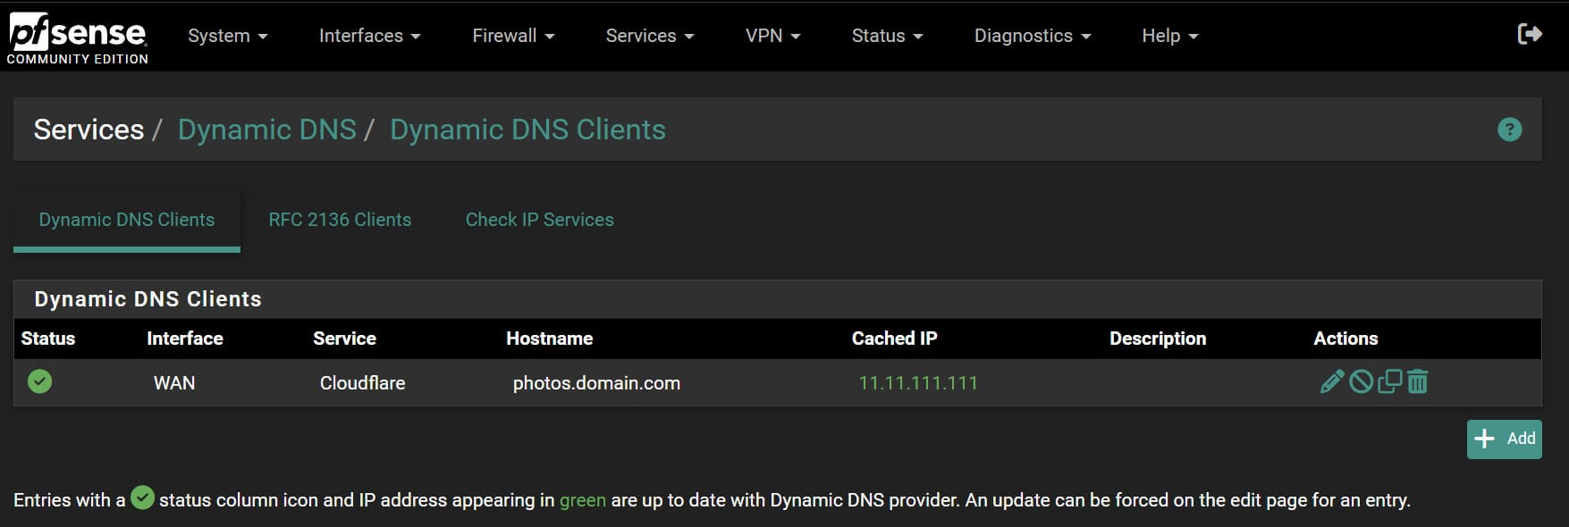Click the Actions column header

point(1345,339)
